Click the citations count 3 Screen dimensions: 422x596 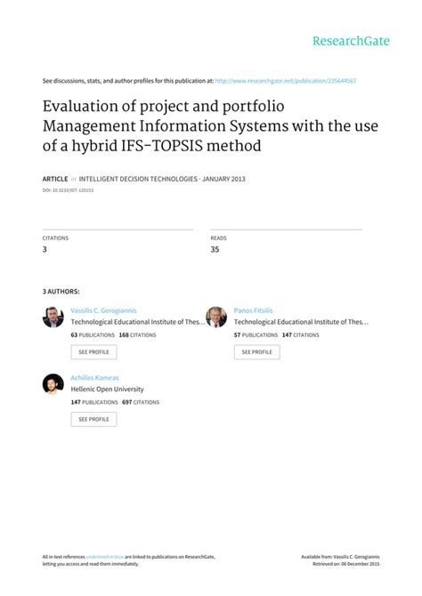45,249
